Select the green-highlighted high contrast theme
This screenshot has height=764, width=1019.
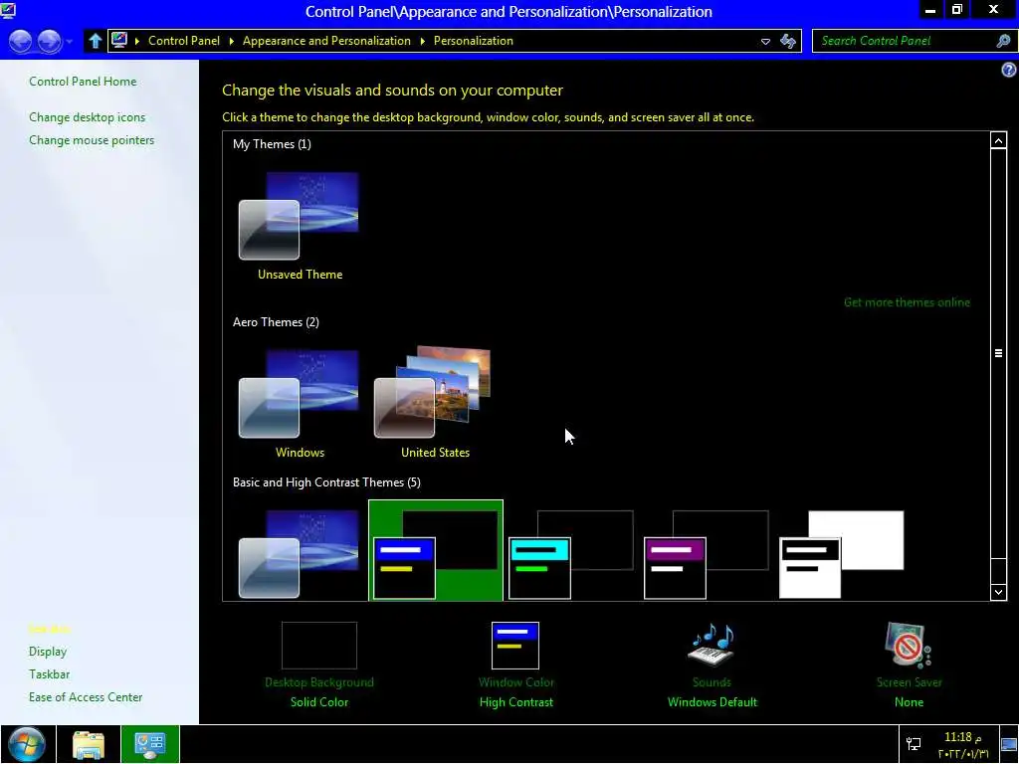coord(436,551)
